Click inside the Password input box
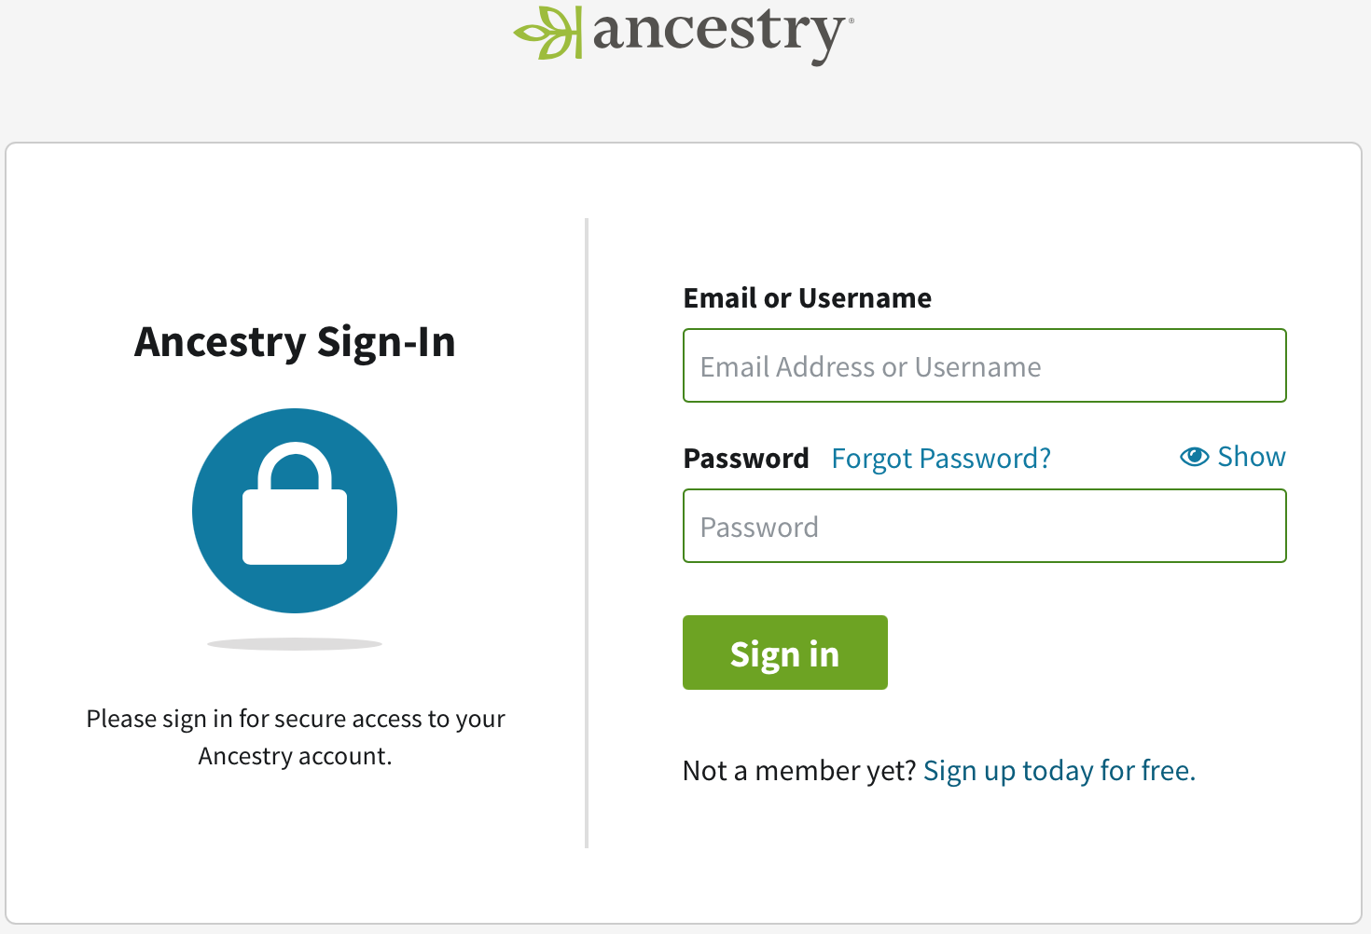Image resolution: width=1371 pixels, height=934 pixels. [x=984, y=526]
